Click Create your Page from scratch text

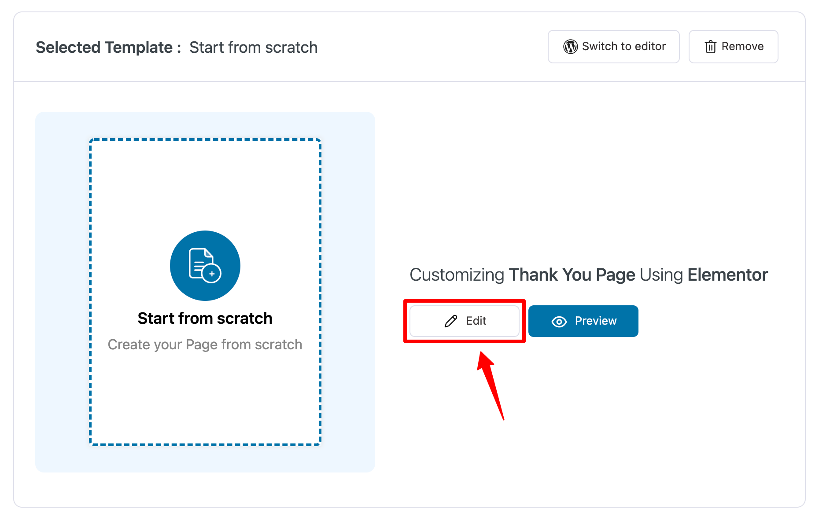(x=205, y=344)
